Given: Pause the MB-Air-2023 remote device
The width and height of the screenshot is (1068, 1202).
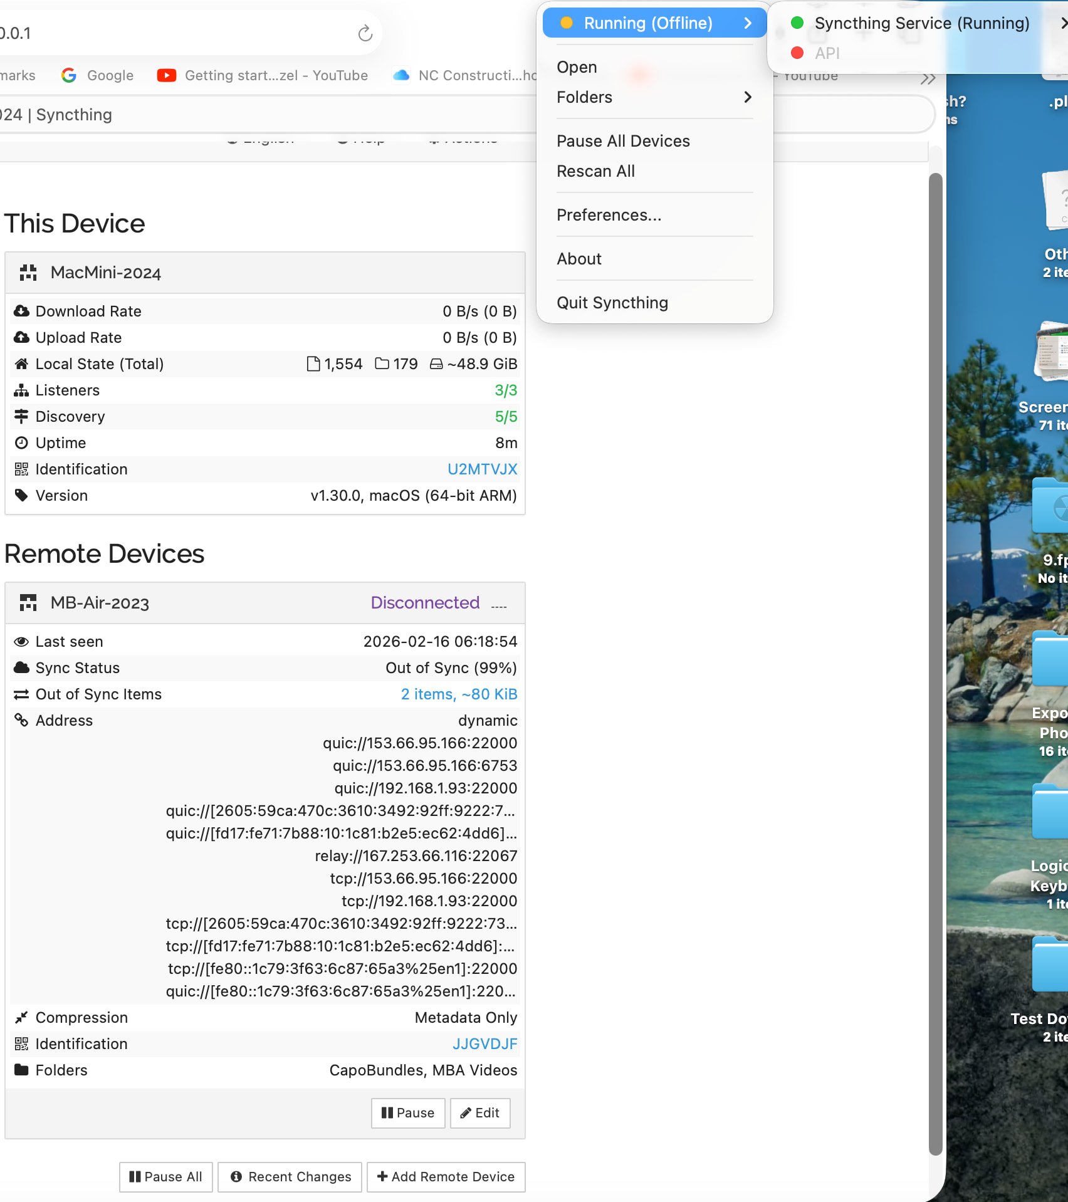Looking at the screenshot, I should tap(408, 1113).
